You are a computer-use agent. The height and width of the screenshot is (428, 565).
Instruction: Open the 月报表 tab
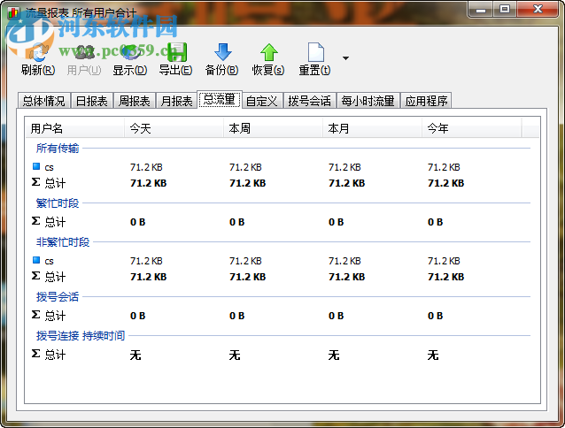(x=176, y=101)
